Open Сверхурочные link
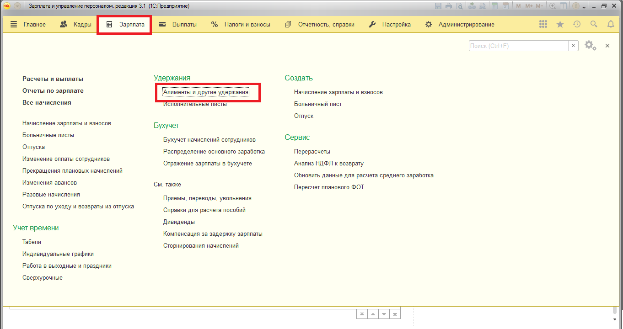 [x=43, y=277]
